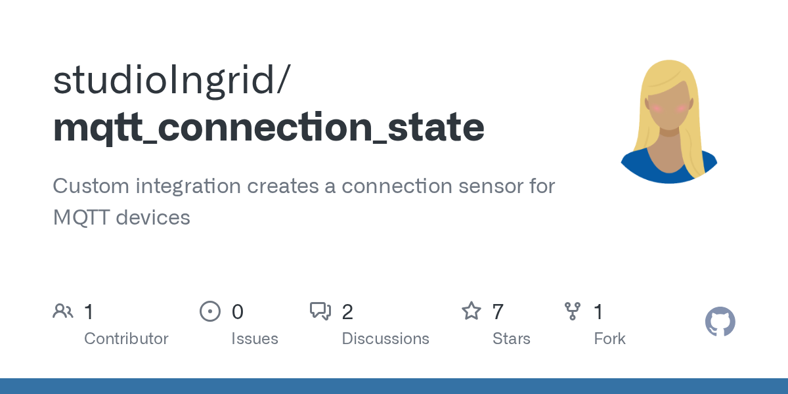Click the stars count number 7
This screenshot has height=394, width=788.
click(498, 311)
